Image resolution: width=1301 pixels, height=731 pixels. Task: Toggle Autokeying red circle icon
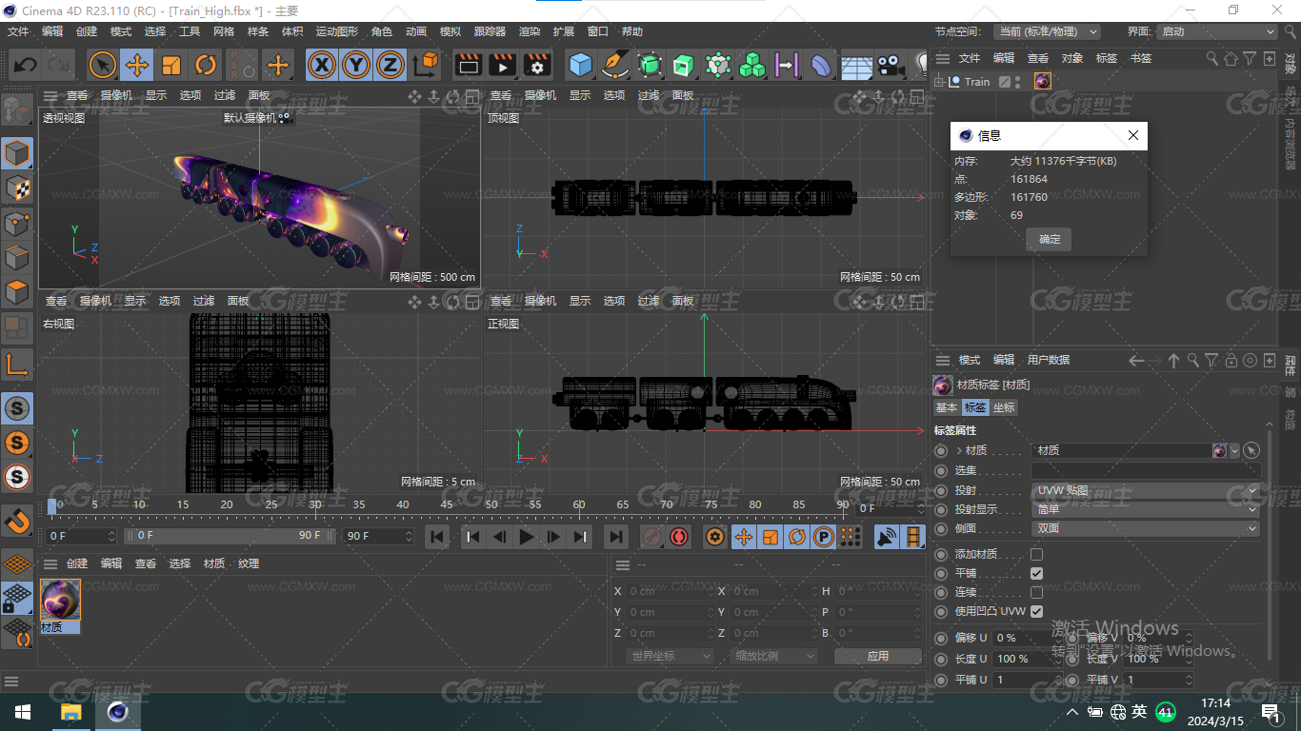[x=679, y=537]
